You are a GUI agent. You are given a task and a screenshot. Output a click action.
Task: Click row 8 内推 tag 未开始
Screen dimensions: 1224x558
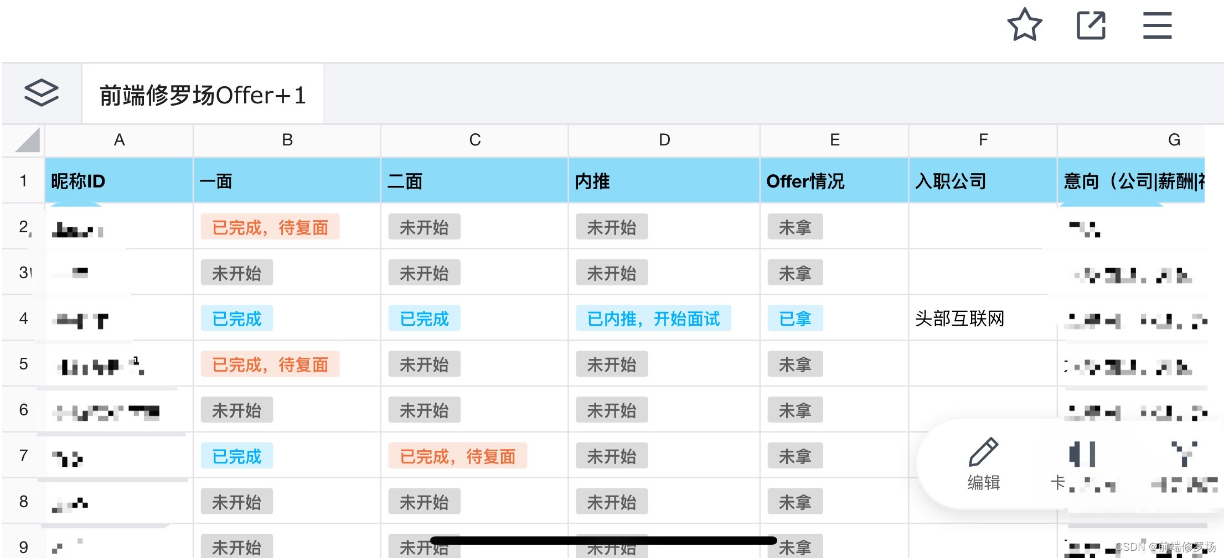(x=612, y=502)
